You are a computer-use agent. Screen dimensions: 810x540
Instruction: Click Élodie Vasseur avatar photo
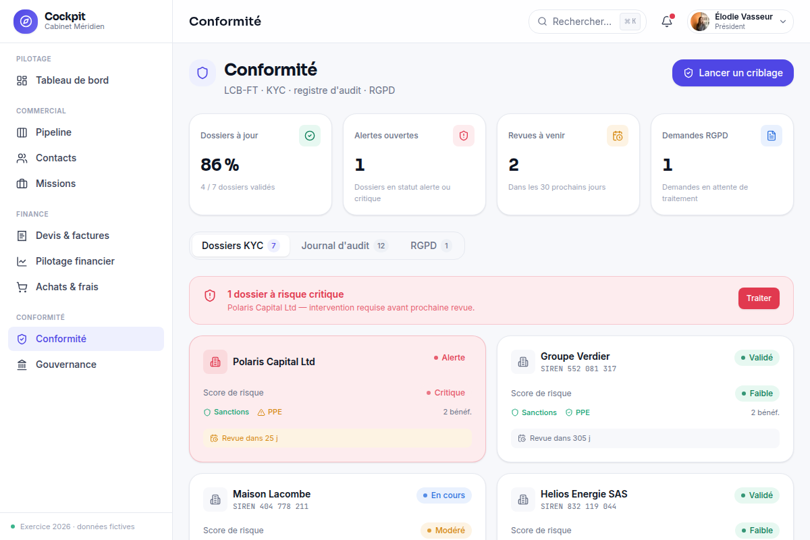click(x=700, y=22)
